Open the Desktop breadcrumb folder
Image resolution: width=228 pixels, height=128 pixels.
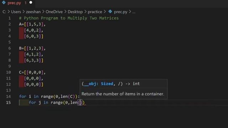75,12
